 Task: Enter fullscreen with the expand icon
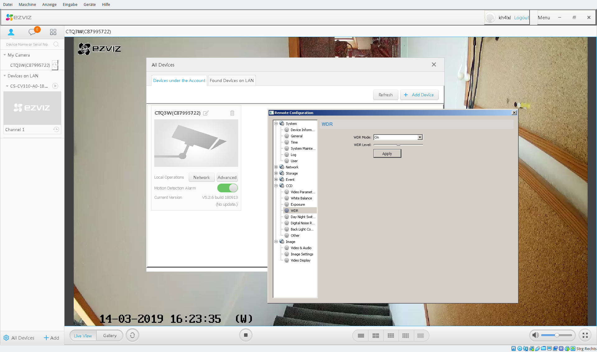click(585, 335)
